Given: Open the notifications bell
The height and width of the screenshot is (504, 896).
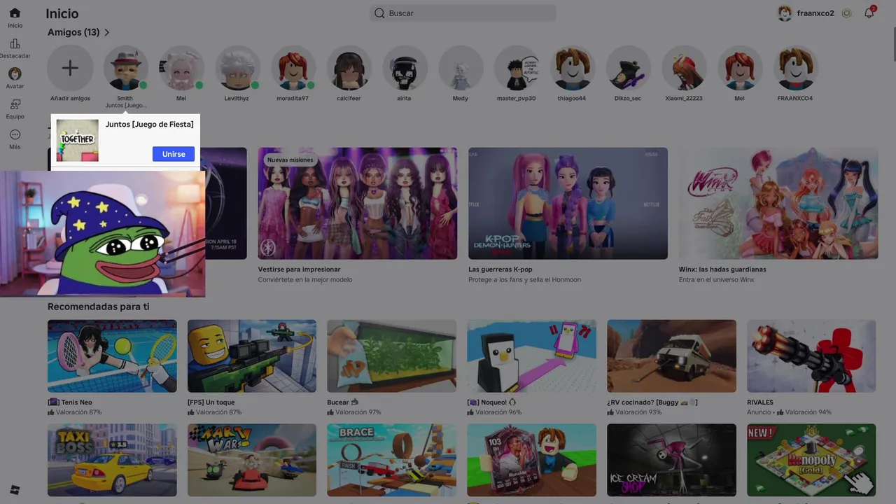Looking at the screenshot, I should [869, 13].
